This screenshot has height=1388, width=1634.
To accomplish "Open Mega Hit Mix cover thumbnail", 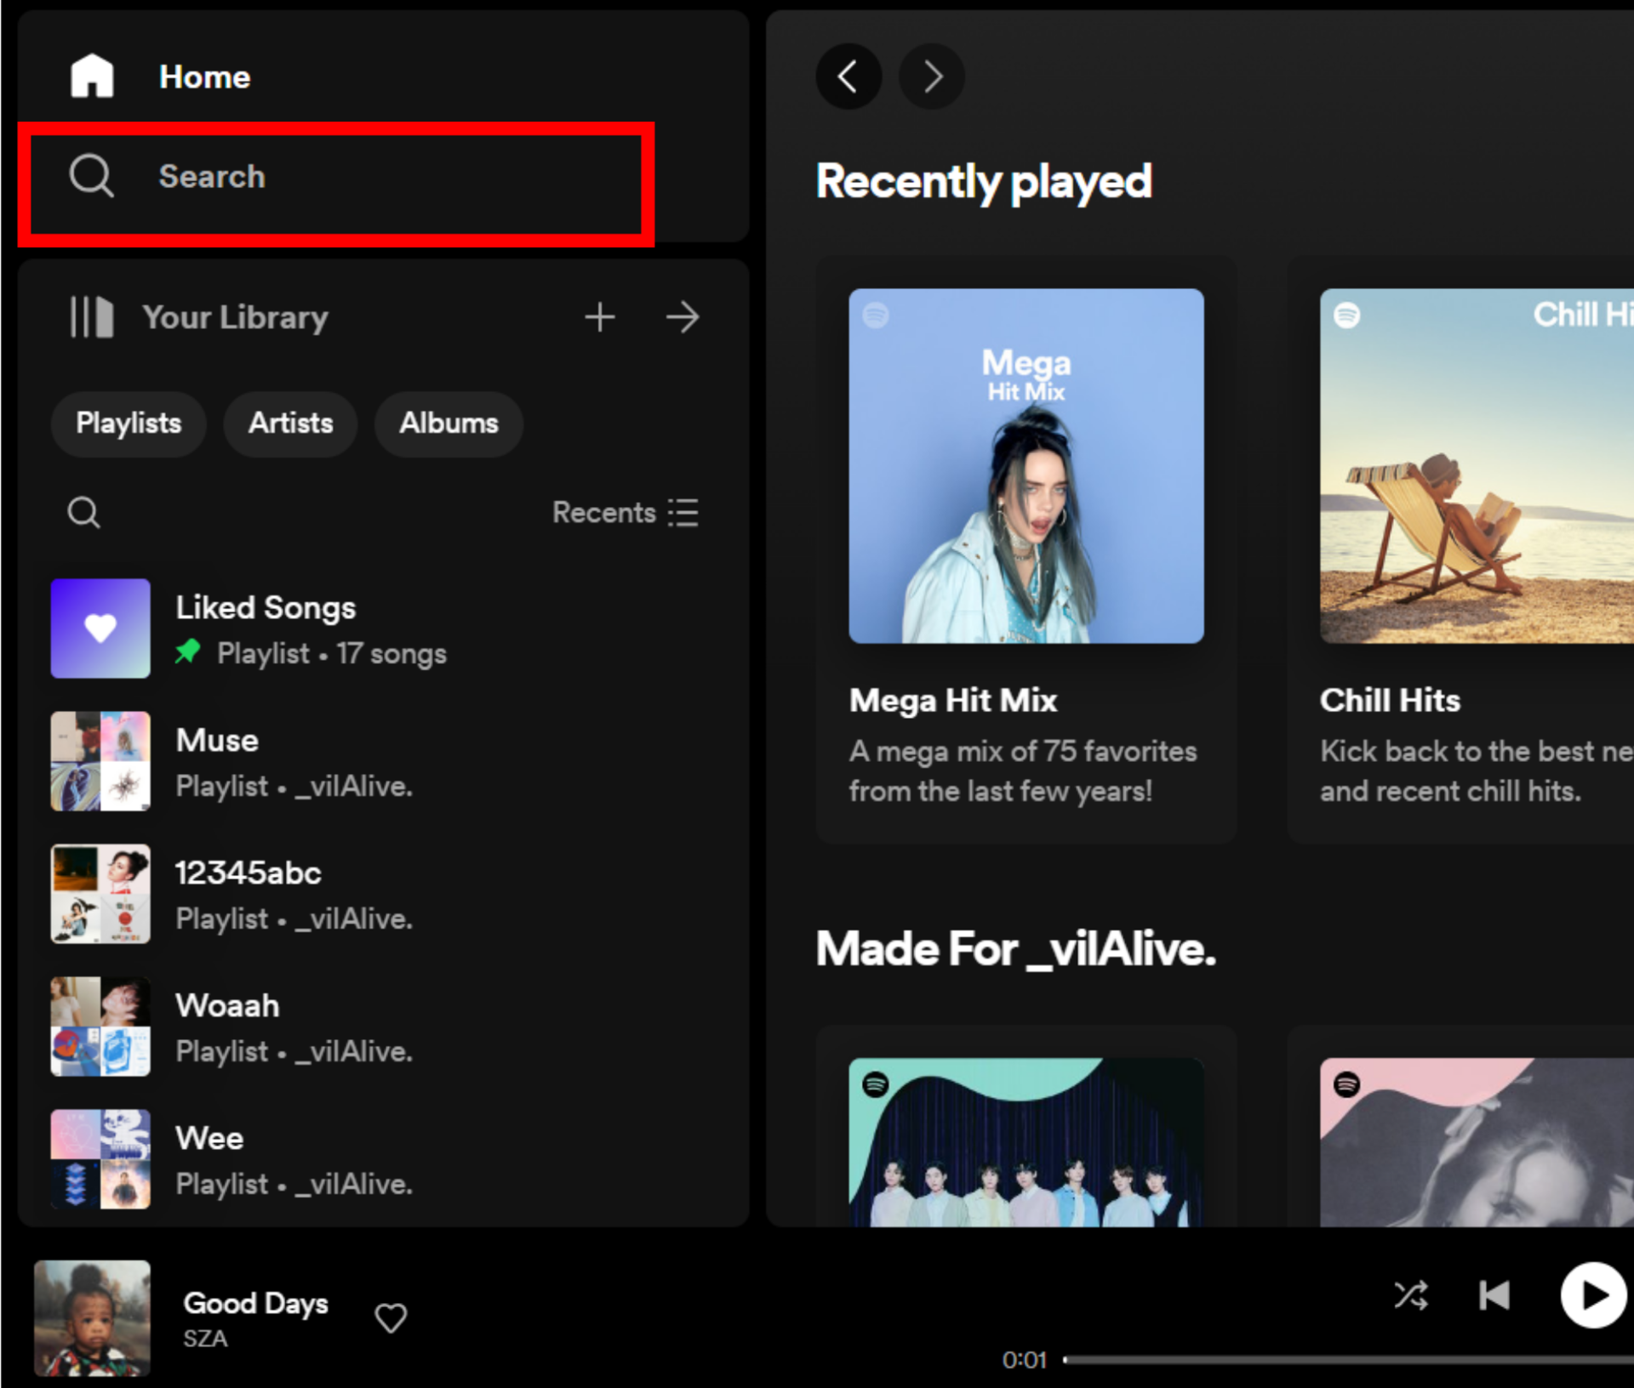I will point(1026,466).
